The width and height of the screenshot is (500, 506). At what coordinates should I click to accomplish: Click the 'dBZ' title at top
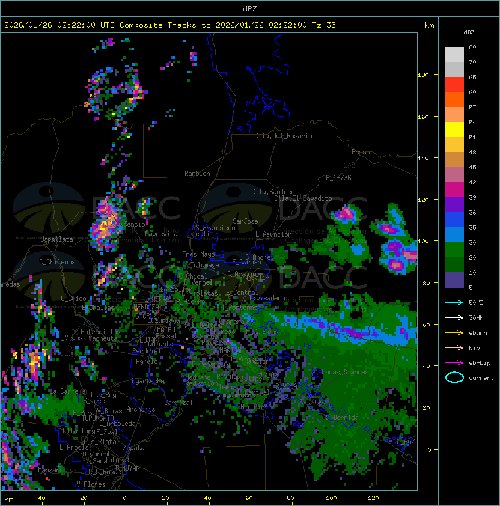pos(250,9)
